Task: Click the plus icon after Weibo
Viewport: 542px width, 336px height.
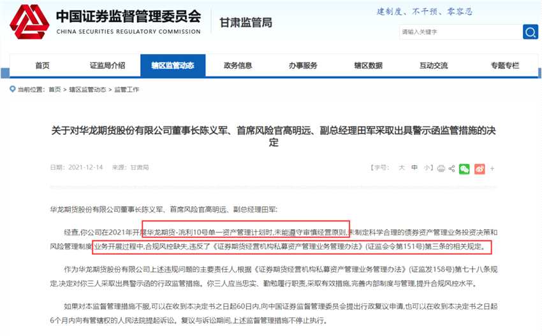Action: [492, 169]
